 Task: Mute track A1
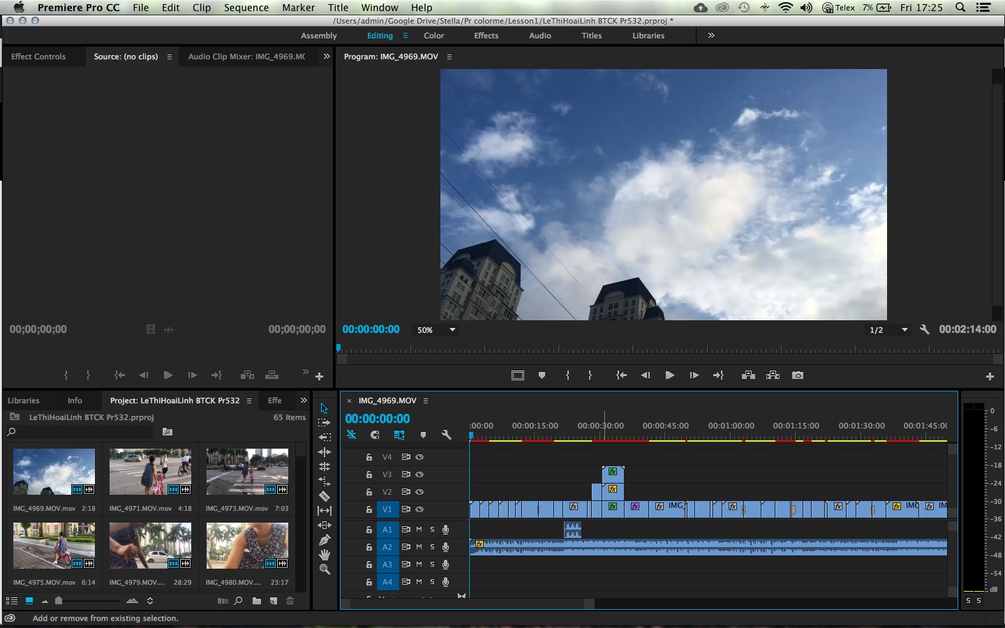point(419,530)
